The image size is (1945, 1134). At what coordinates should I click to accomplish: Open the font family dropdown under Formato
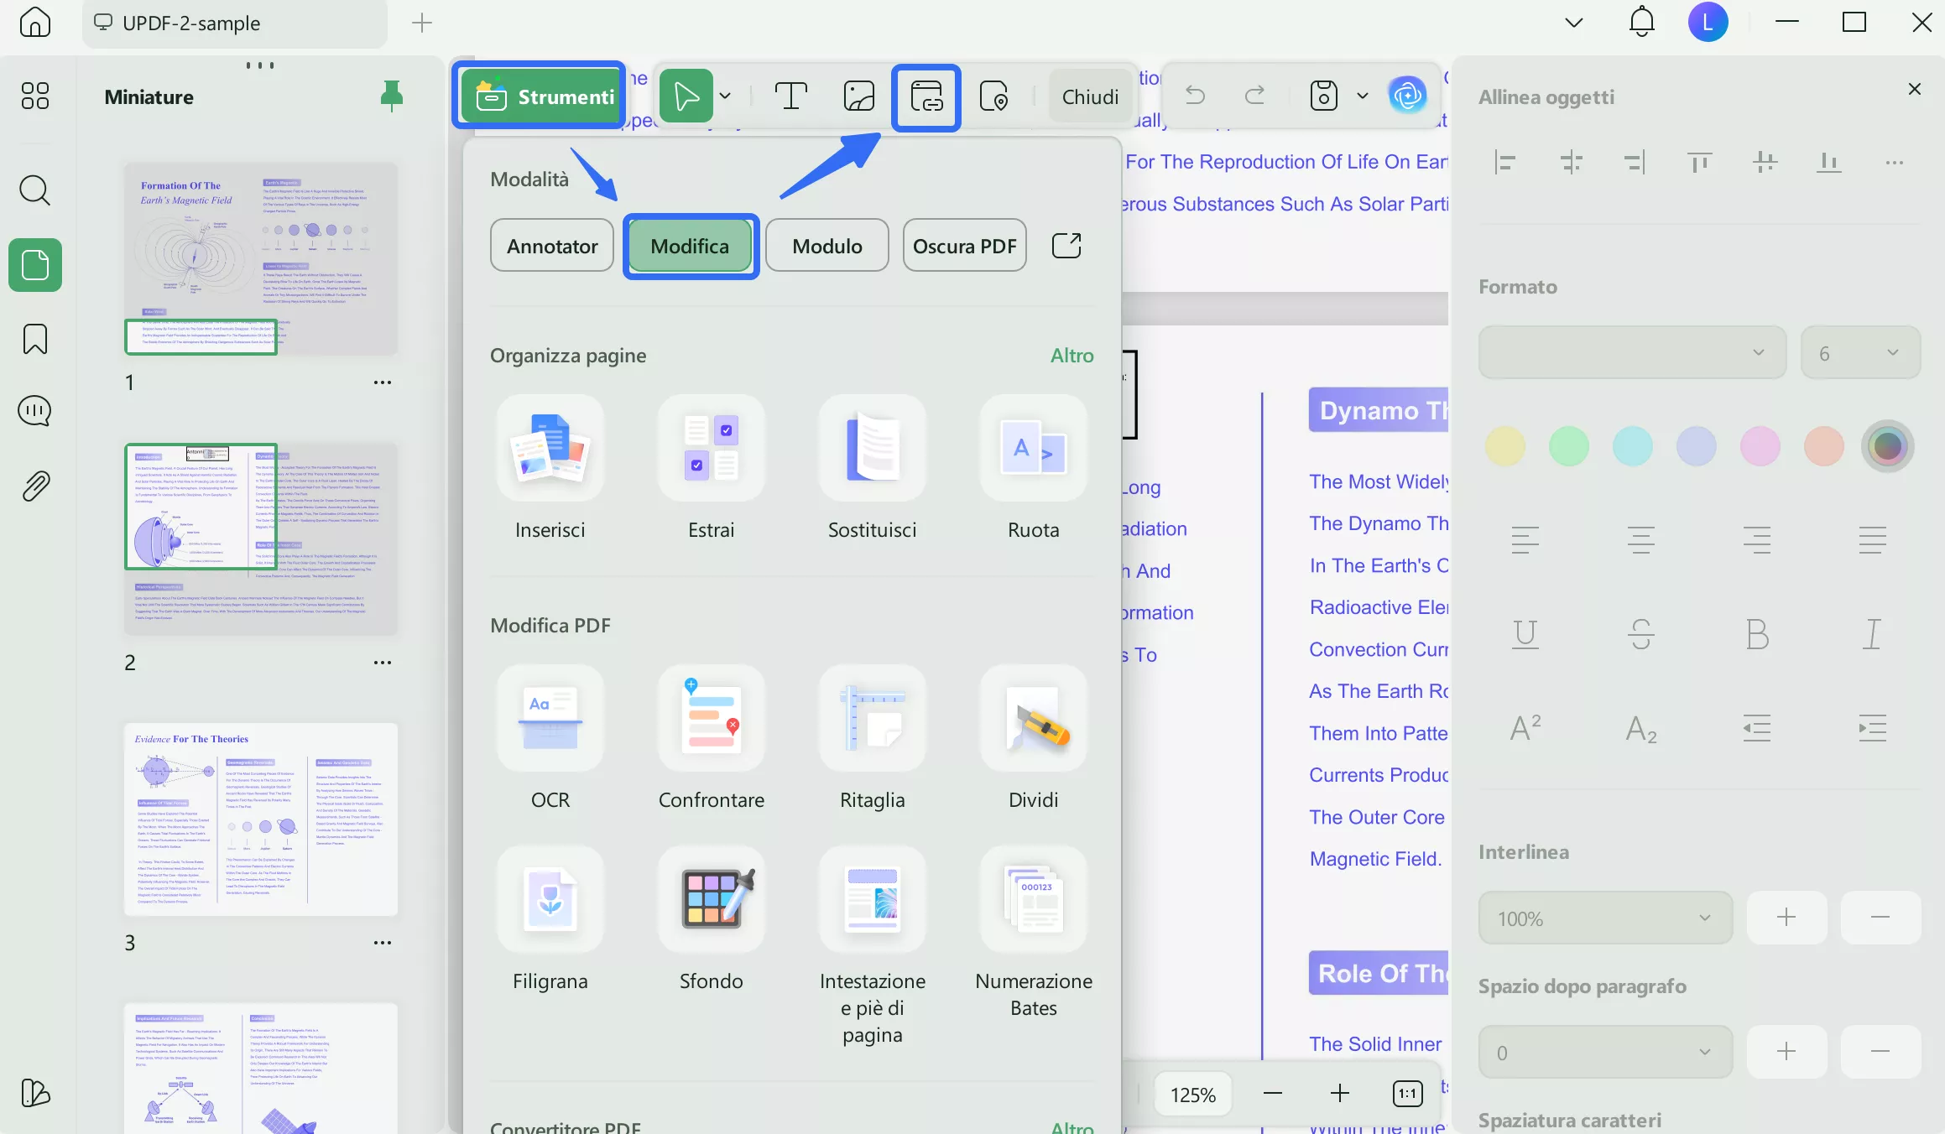coord(1630,352)
